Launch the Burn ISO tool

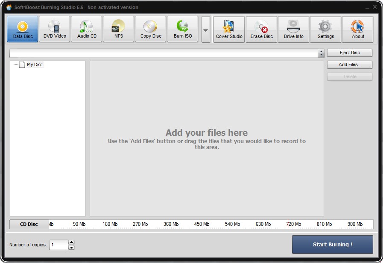183,29
